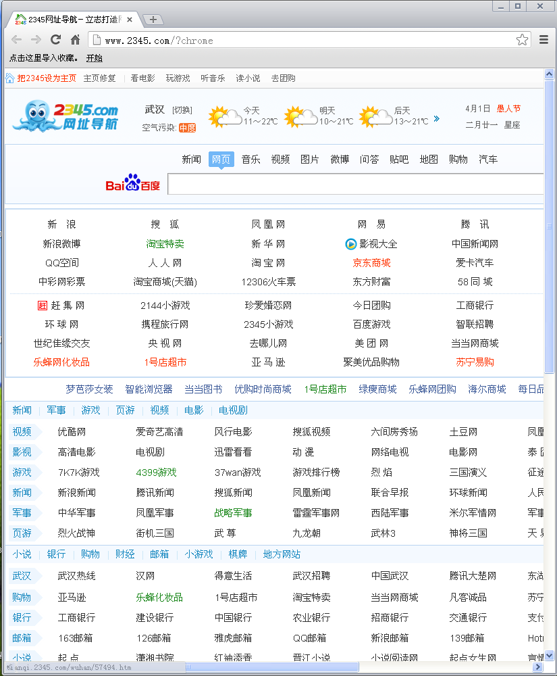The image size is (557, 676).
Task: Open the 页游 row label
Action: [22, 533]
